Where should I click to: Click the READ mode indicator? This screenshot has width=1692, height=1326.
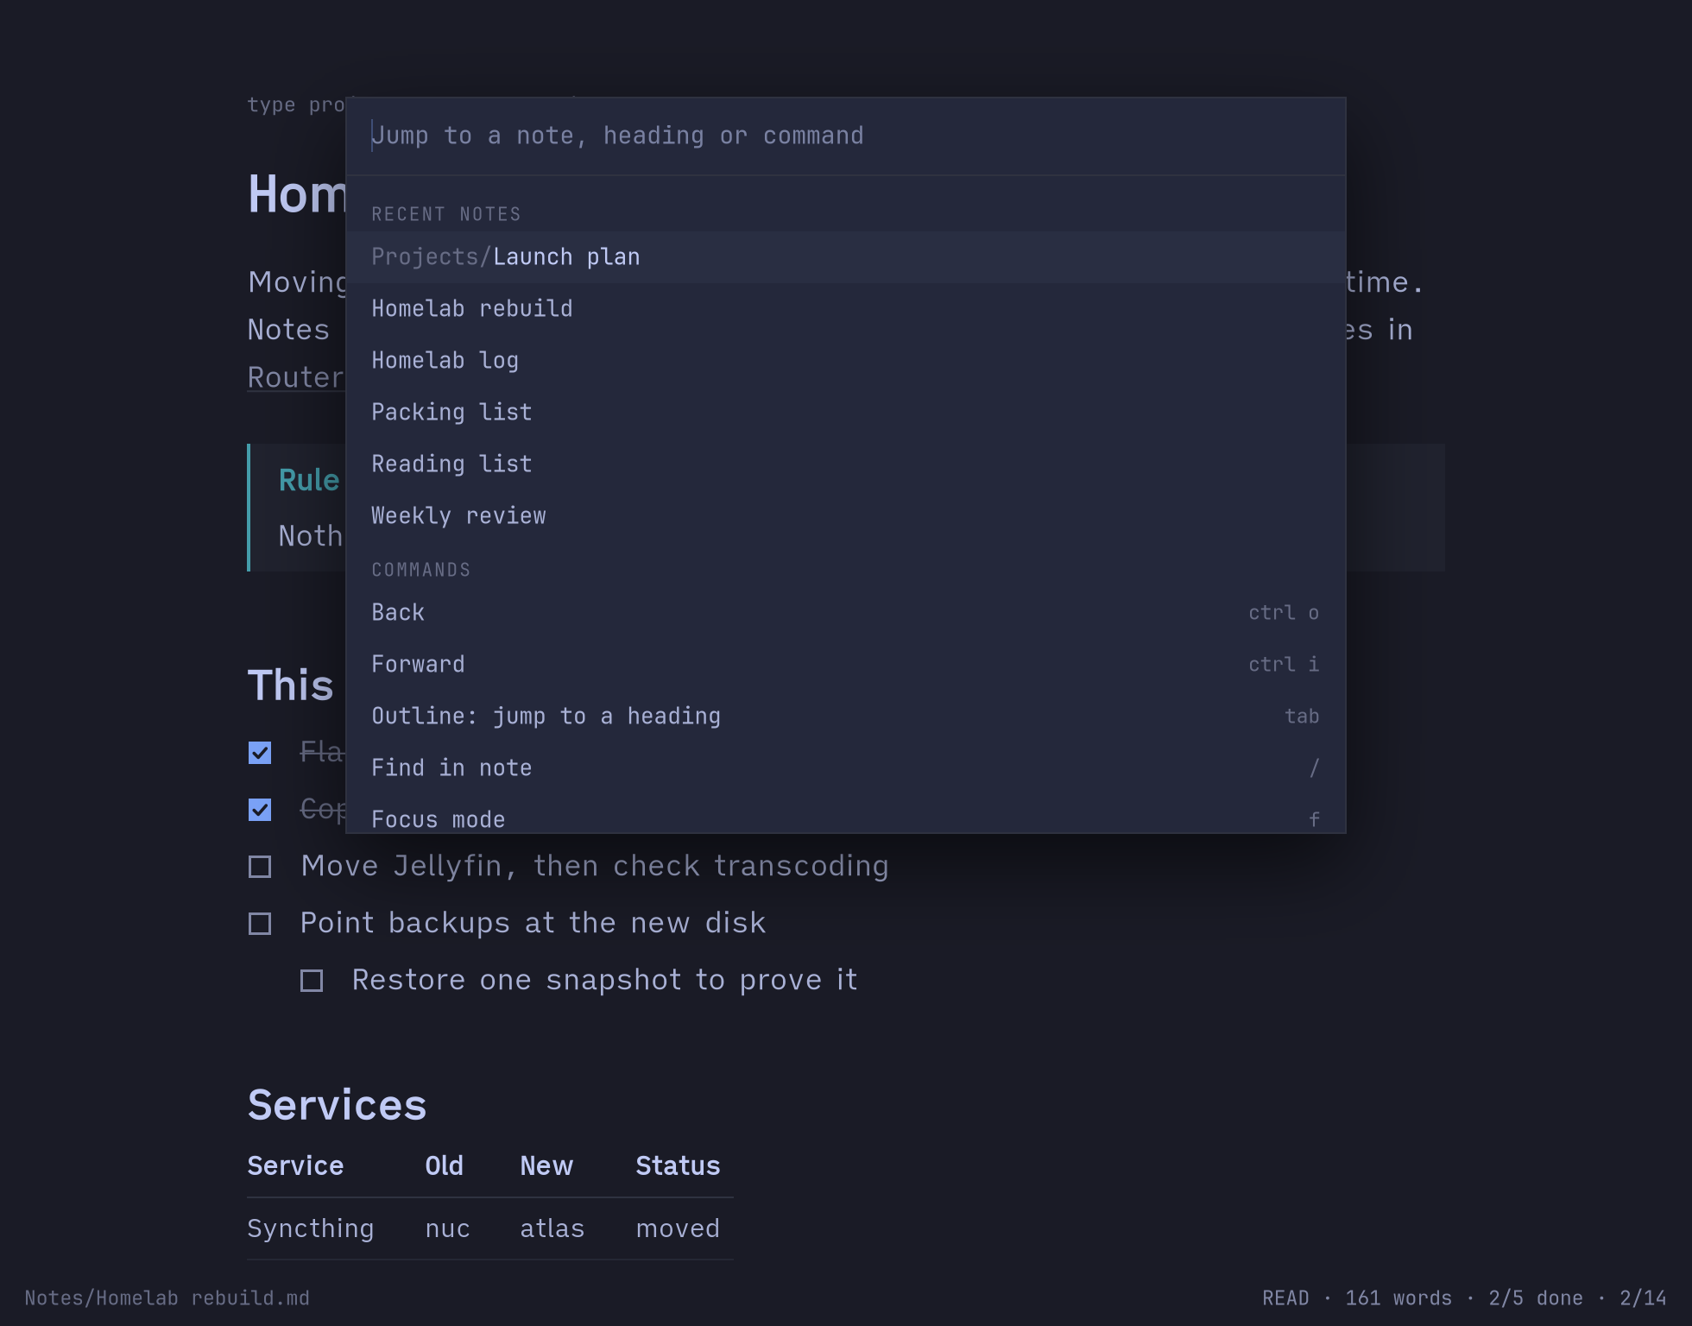[1285, 1298]
